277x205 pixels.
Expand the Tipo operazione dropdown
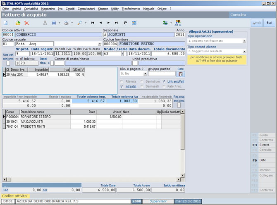pyautogui.click(x=244, y=41)
